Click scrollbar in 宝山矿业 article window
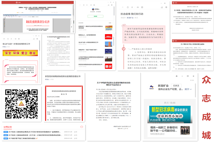Image resolution: width=214 pixels, height=142 pixels. (x=39, y=46)
